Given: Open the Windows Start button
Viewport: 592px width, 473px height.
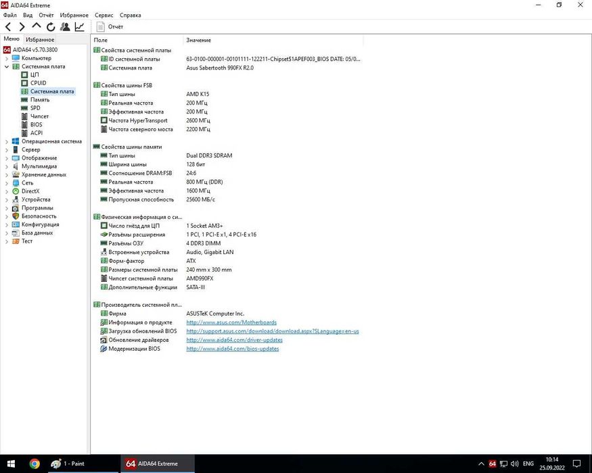Looking at the screenshot, I should pyautogui.click(x=11, y=464).
